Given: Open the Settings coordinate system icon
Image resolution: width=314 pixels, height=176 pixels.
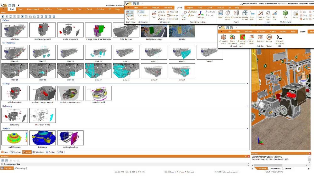Looking at the screenshot, I should (x=201, y=14).
